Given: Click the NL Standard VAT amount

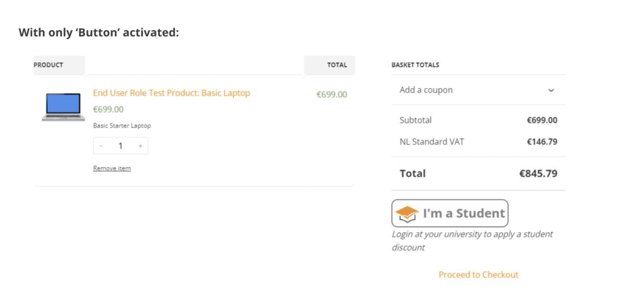Looking at the screenshot, I should 542,142.
